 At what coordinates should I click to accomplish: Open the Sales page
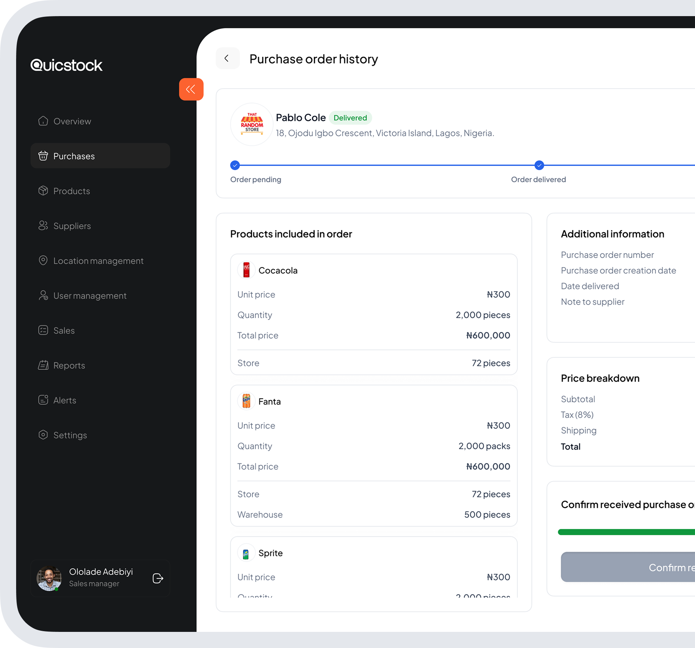(100, 330)
